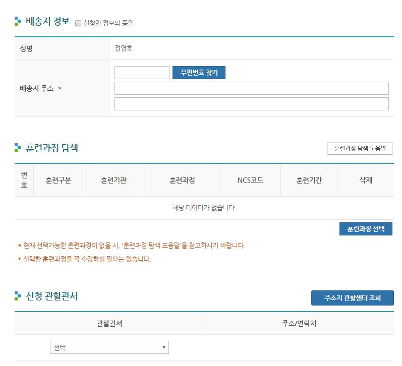The image size is (402, 366).
Task: Click the 훈련과정 선택 button
Action: click(x=366, y=228)
